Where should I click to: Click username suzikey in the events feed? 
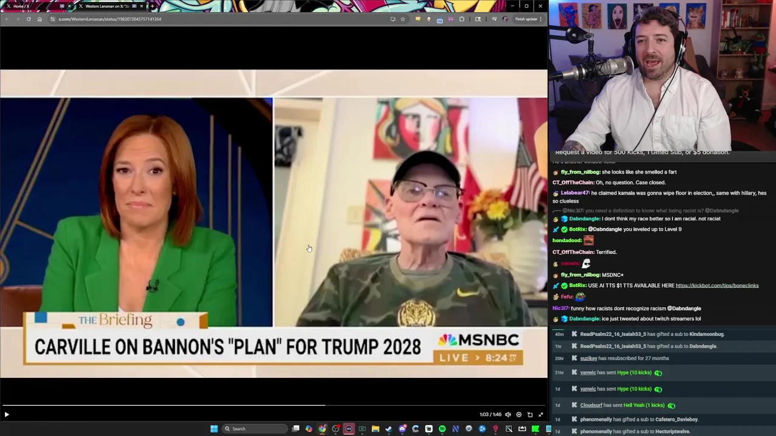click(589, 358)
